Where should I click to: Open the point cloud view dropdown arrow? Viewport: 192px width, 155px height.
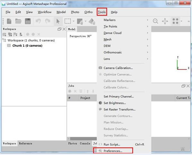click(181, 21)
